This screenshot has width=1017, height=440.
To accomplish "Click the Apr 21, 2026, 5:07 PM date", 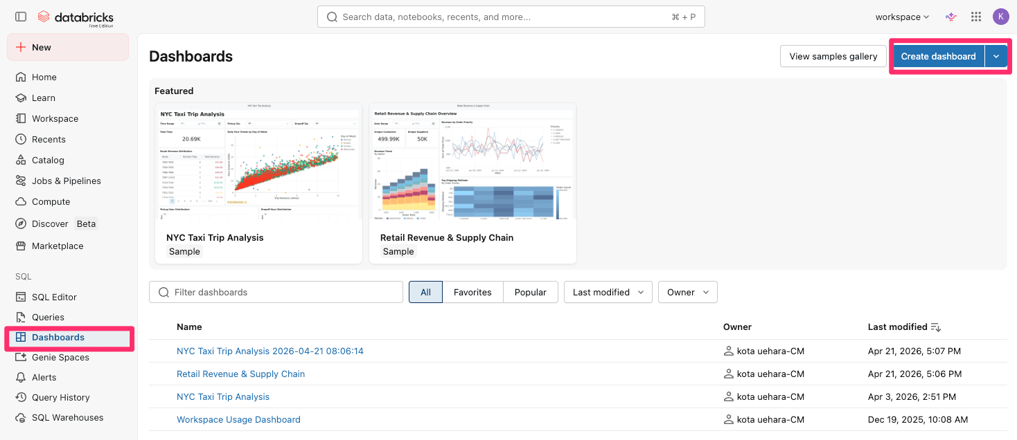I will (914, 351).
